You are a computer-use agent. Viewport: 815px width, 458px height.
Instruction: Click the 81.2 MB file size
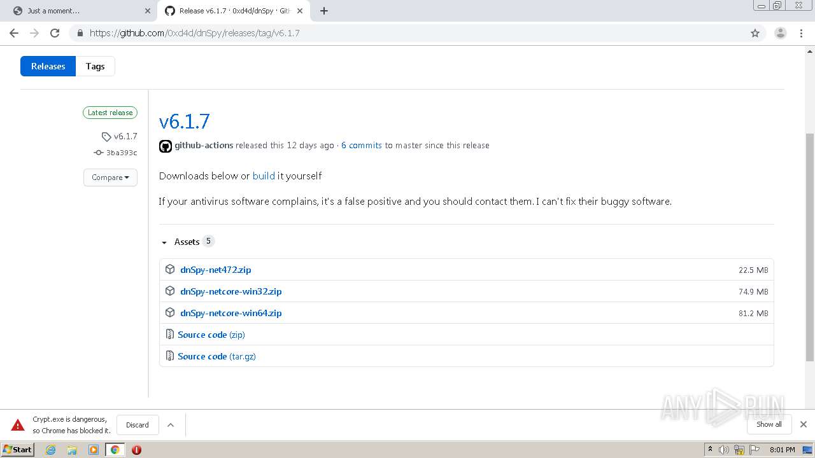753,313
